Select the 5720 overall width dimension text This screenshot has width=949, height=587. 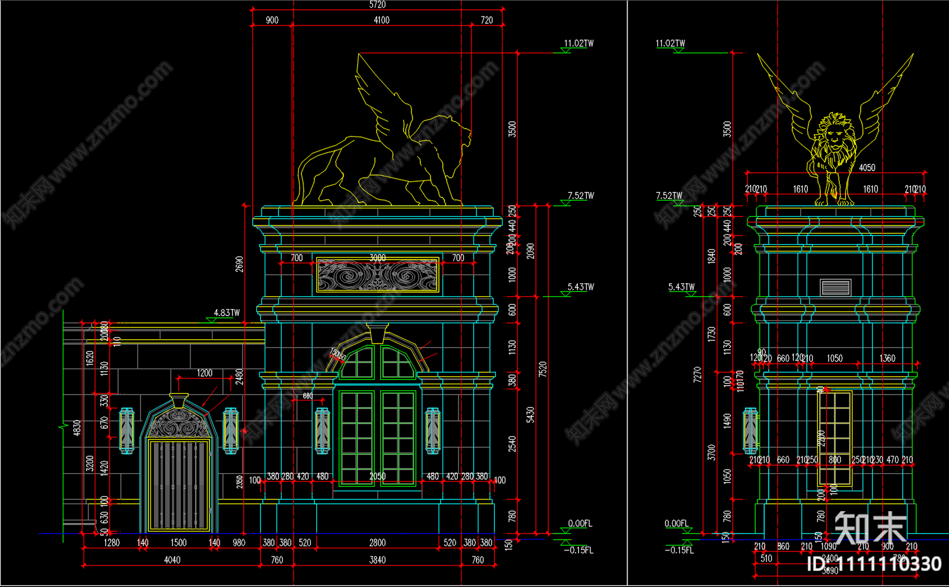[x=377, y=5]
